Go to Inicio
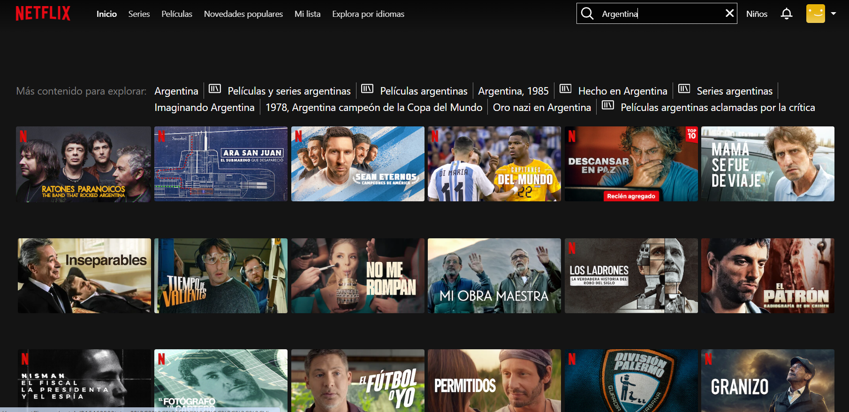This screenshot has width=849, height=412. coord(106,14)
